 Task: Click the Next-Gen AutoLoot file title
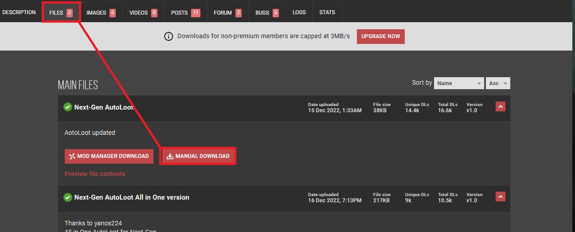click(104, 107)
